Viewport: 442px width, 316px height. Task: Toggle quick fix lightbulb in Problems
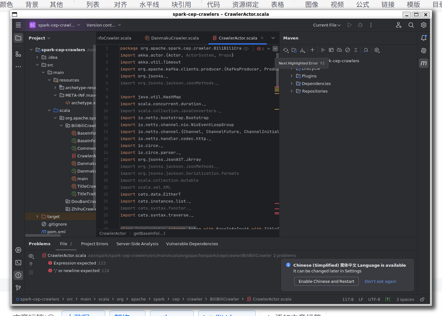click(x=31, y=264)
